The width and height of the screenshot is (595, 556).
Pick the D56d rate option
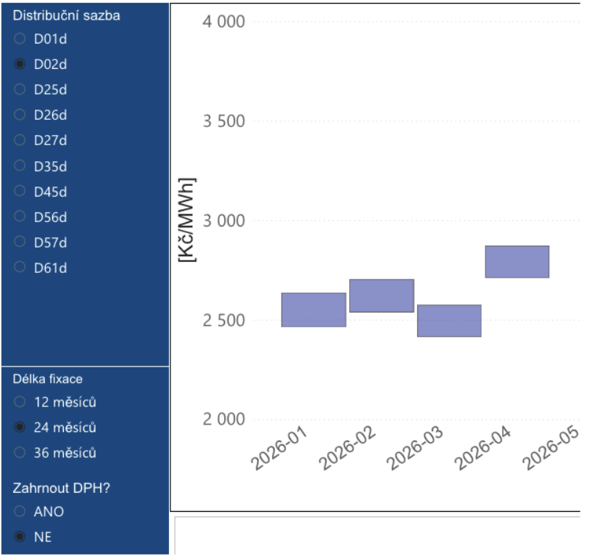click(x=20, y=217)
